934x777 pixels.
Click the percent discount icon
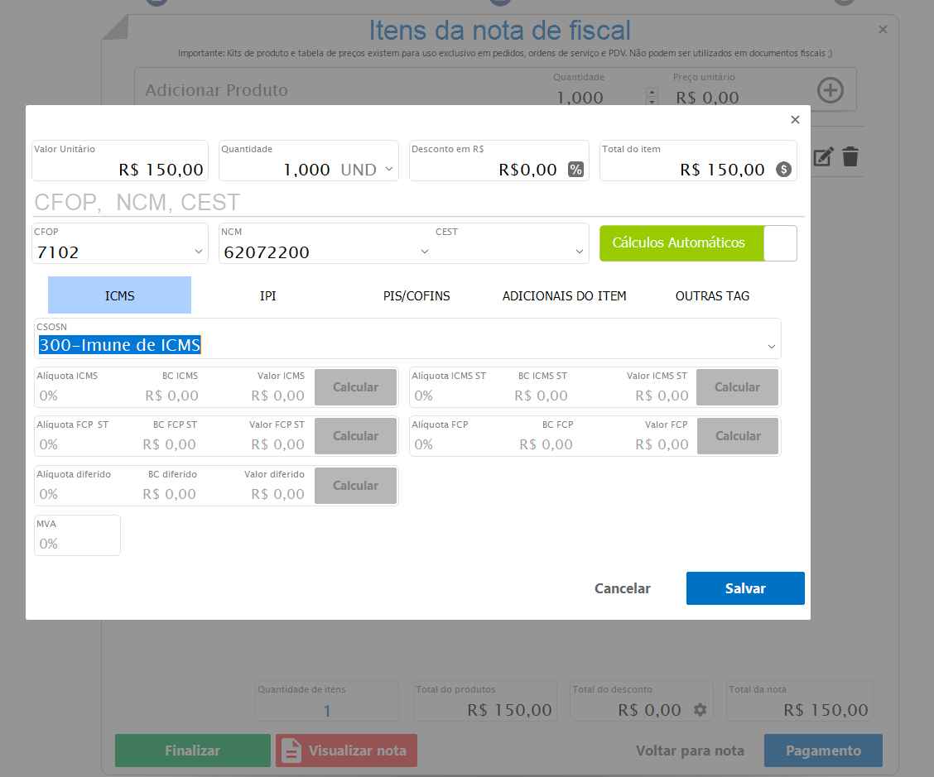[x=575, y=170]
